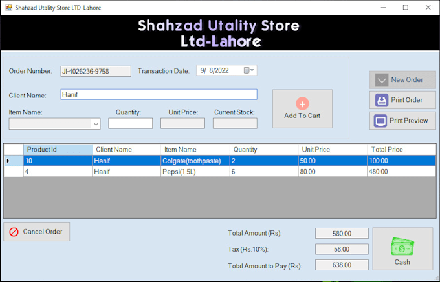Click the Quantity input field
Viewport: 440px width, 282px height.
(131, 123)
